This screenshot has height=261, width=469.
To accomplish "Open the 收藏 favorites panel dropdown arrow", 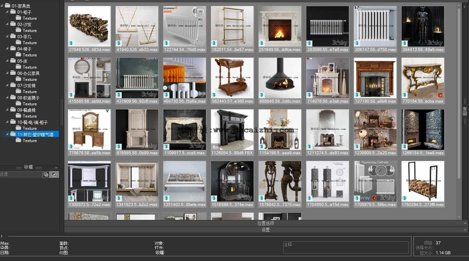I will click(x=56, y=168).
